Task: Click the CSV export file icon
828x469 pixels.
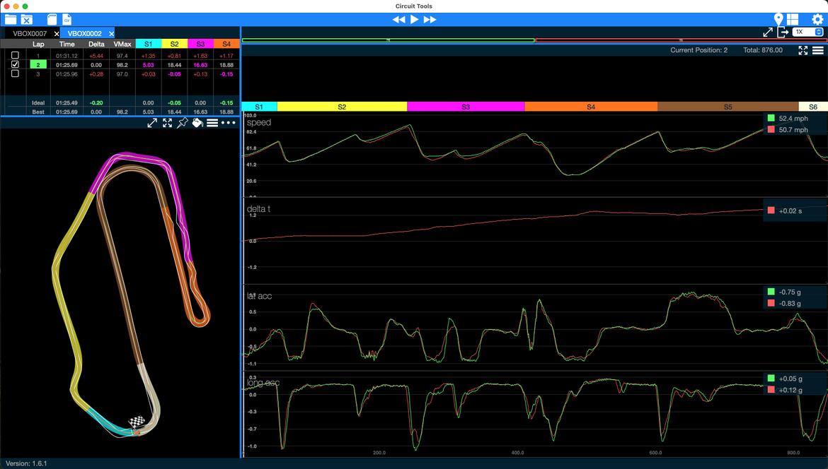Action: [x=67, y=19]
